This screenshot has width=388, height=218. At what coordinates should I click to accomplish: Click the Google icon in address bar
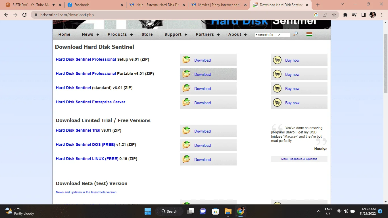pyautogui.click(x=316, y=15)
